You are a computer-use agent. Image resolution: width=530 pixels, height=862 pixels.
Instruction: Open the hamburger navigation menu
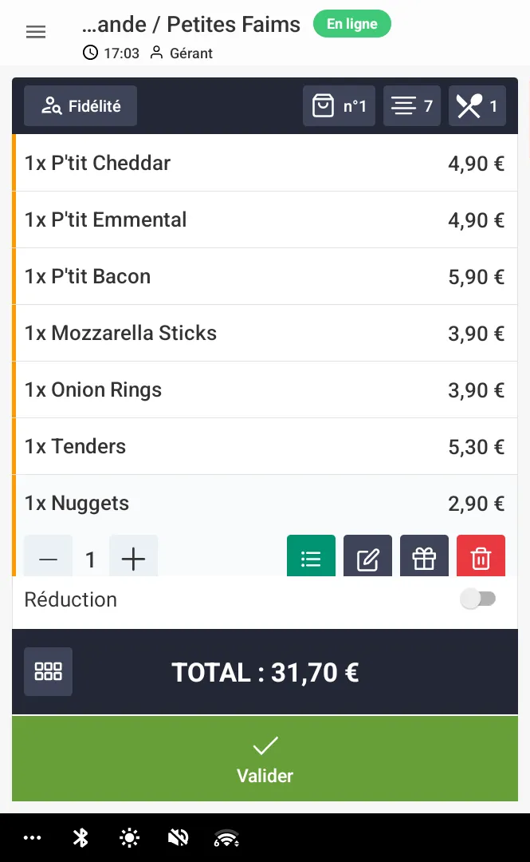pyautogui.click(x=36, y=32)
